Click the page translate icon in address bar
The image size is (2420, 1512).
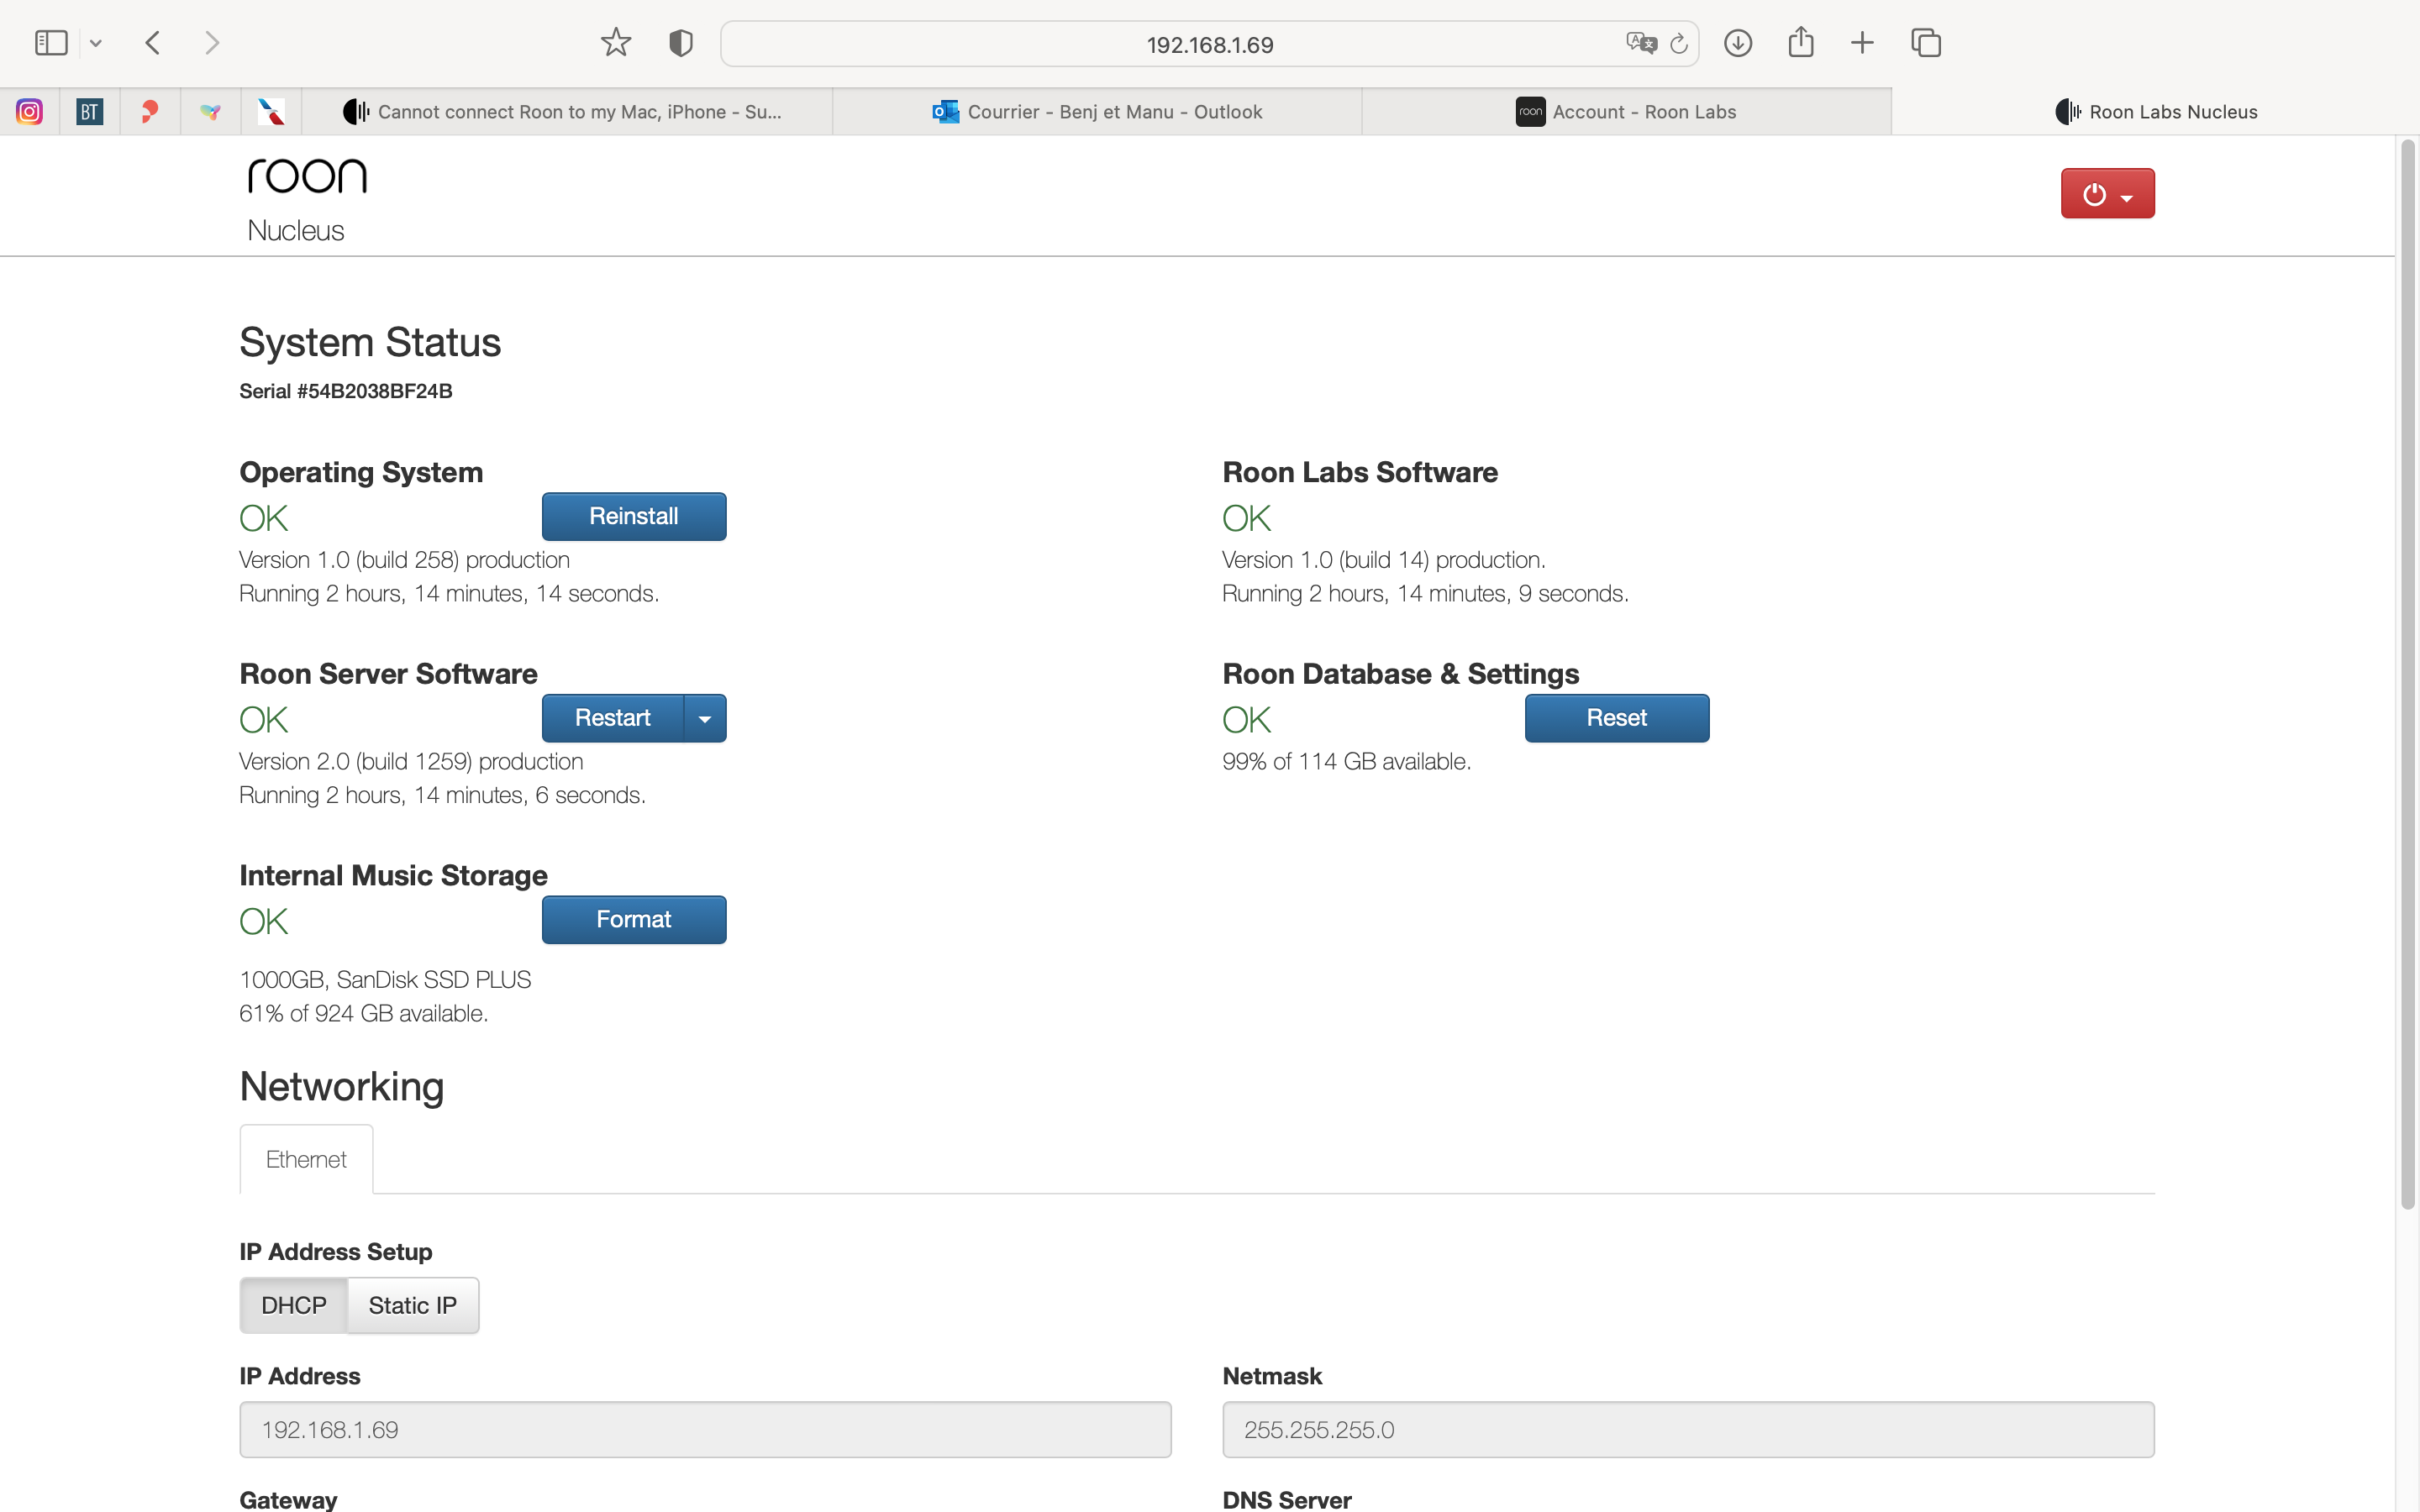pos(1640,43)
